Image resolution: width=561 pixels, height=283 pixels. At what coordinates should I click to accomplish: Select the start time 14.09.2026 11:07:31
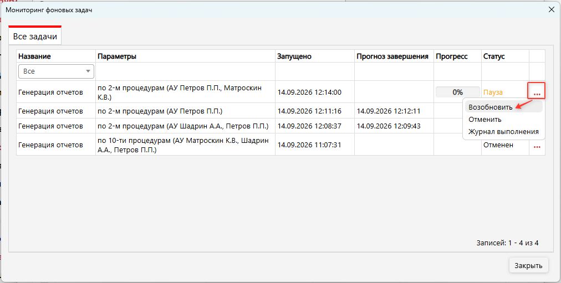click(309, 145)
